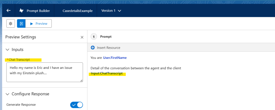Turn off the Generate Response toggle
This screenshot has width=275, height=110.
tap(77, 105)
